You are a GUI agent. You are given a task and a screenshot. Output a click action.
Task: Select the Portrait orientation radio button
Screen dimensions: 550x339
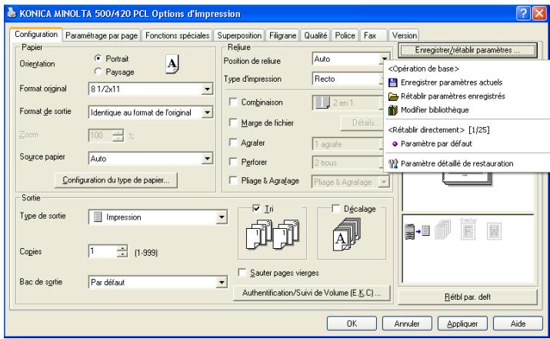tap(98, 59)
